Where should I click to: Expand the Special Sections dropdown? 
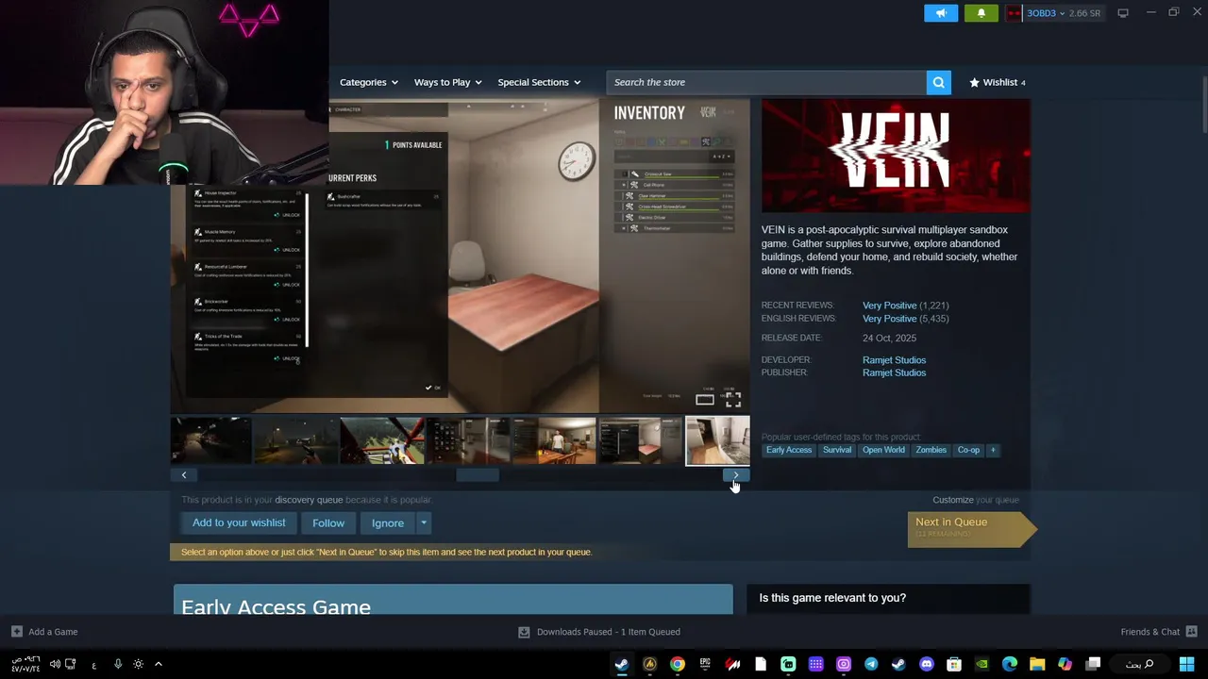point(539,82)
